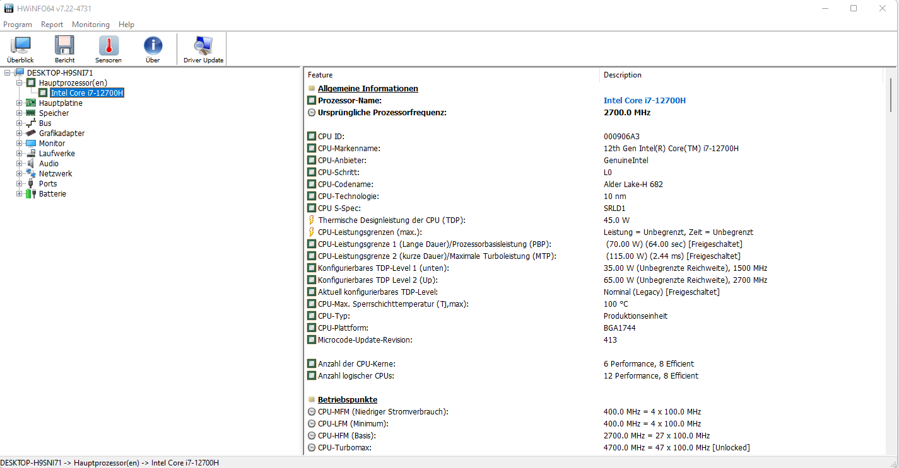Collapse the Hauptprozessor(en) tree node
The image size is (899, 468).
pyautogui.click(x=20, y=83)
